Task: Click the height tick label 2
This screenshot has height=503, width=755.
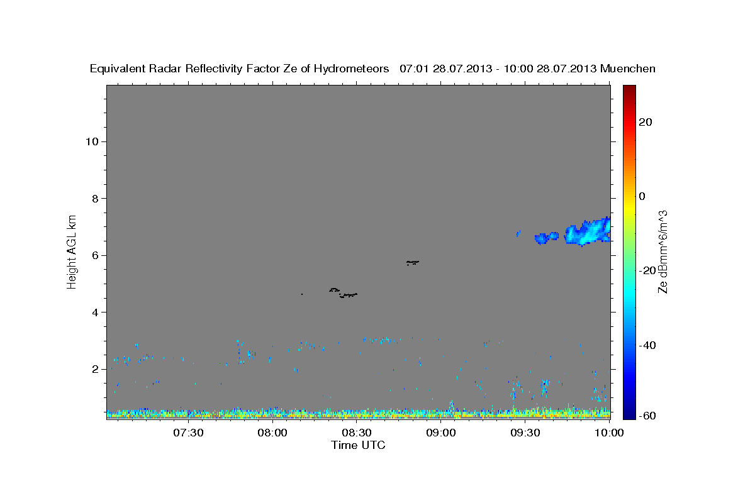Action: [x=96, y=369]
